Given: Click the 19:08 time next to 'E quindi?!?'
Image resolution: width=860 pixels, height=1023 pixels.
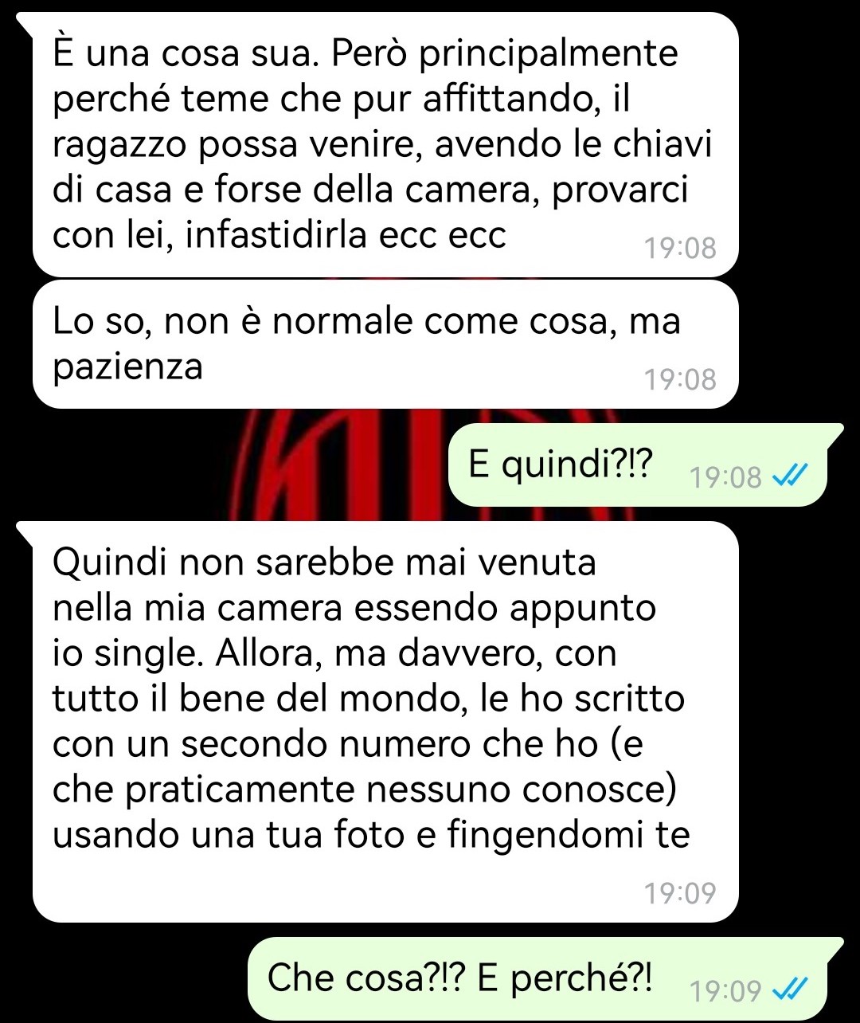Looking at the screenshot, I should click(725, 478).
